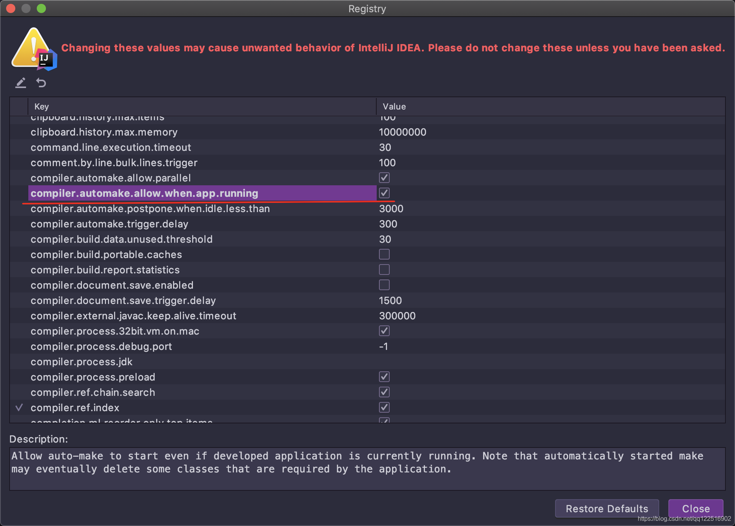Toggle compiler.automake.allow.when.app.running checkbox

click(x=384, y=193)
